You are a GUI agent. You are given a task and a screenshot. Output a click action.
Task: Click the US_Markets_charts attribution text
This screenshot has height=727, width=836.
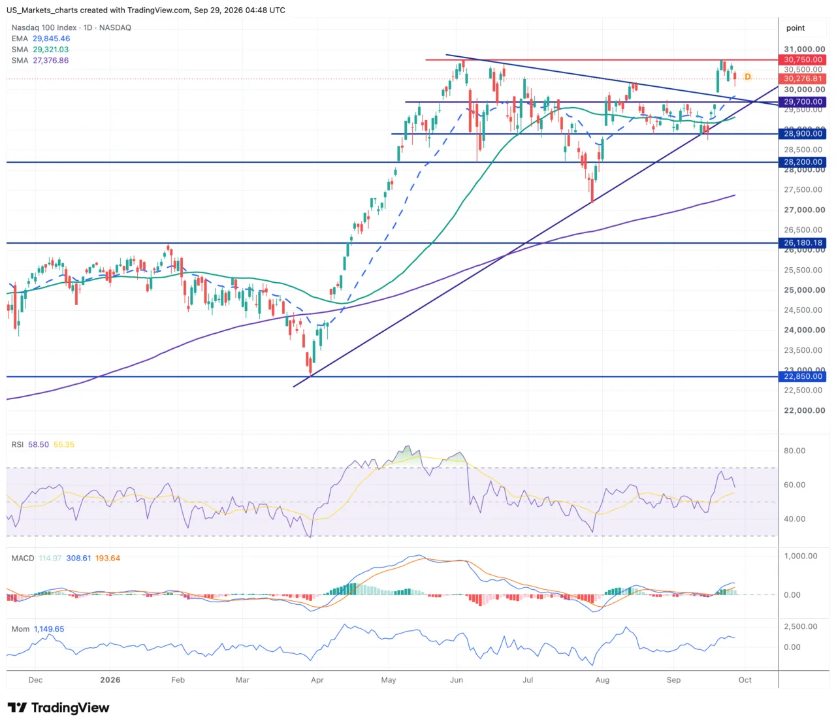146,10
